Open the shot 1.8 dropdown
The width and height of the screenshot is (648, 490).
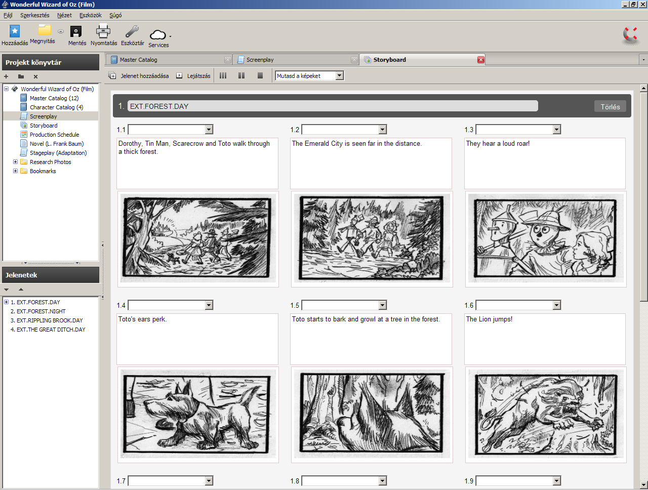click(383, 481)
